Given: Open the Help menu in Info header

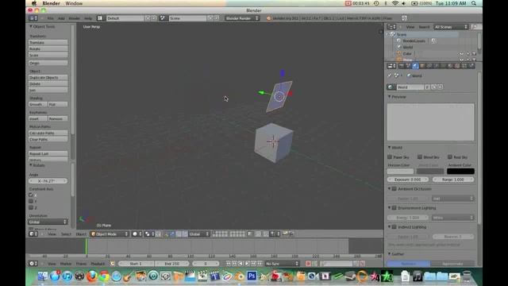Looking at the screenshot, I should point(88,18).
